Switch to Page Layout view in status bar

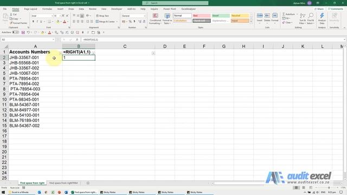click(x=304, y=188)
